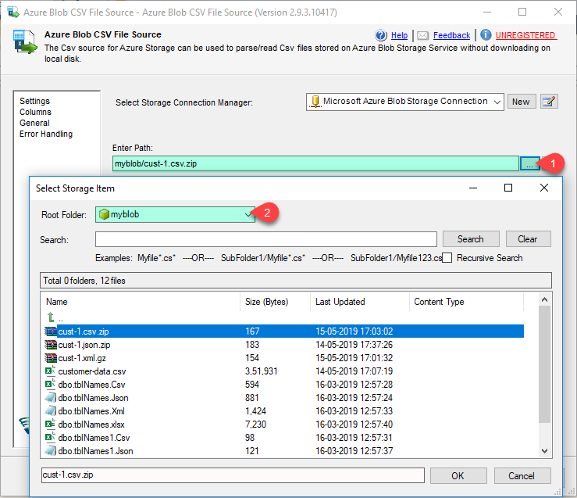577x498 pixels.
Task: Open the Settings page in left panel
Action: tap(34, 101)
